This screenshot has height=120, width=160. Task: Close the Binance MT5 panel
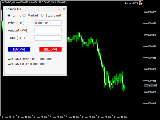coord(64,9)
